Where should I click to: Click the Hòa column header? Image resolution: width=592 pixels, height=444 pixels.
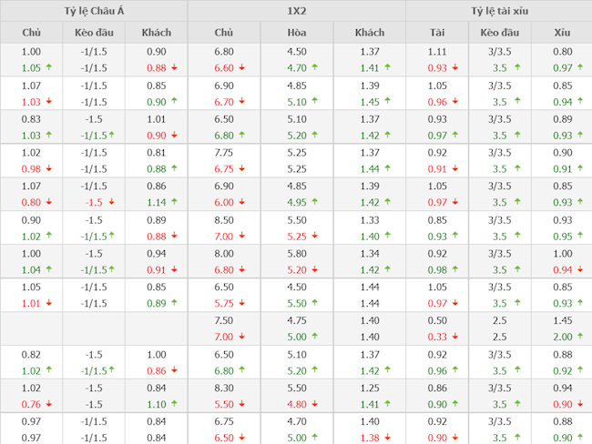tap(296, 32)
